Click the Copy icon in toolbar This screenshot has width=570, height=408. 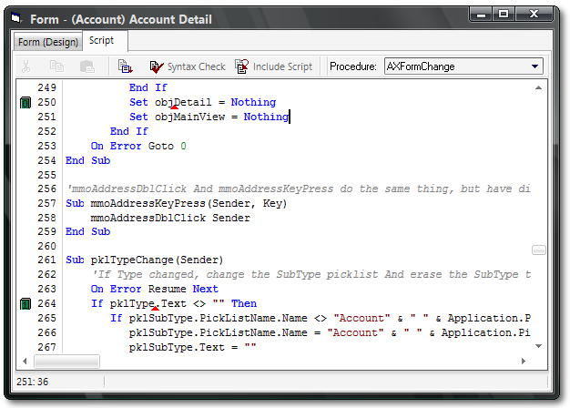(x=56, y=66)
